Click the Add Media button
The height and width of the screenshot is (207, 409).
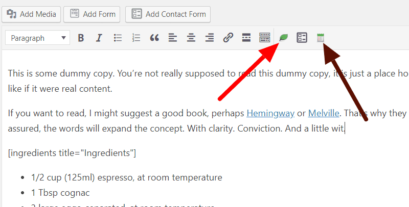click(x=31, y=14)
